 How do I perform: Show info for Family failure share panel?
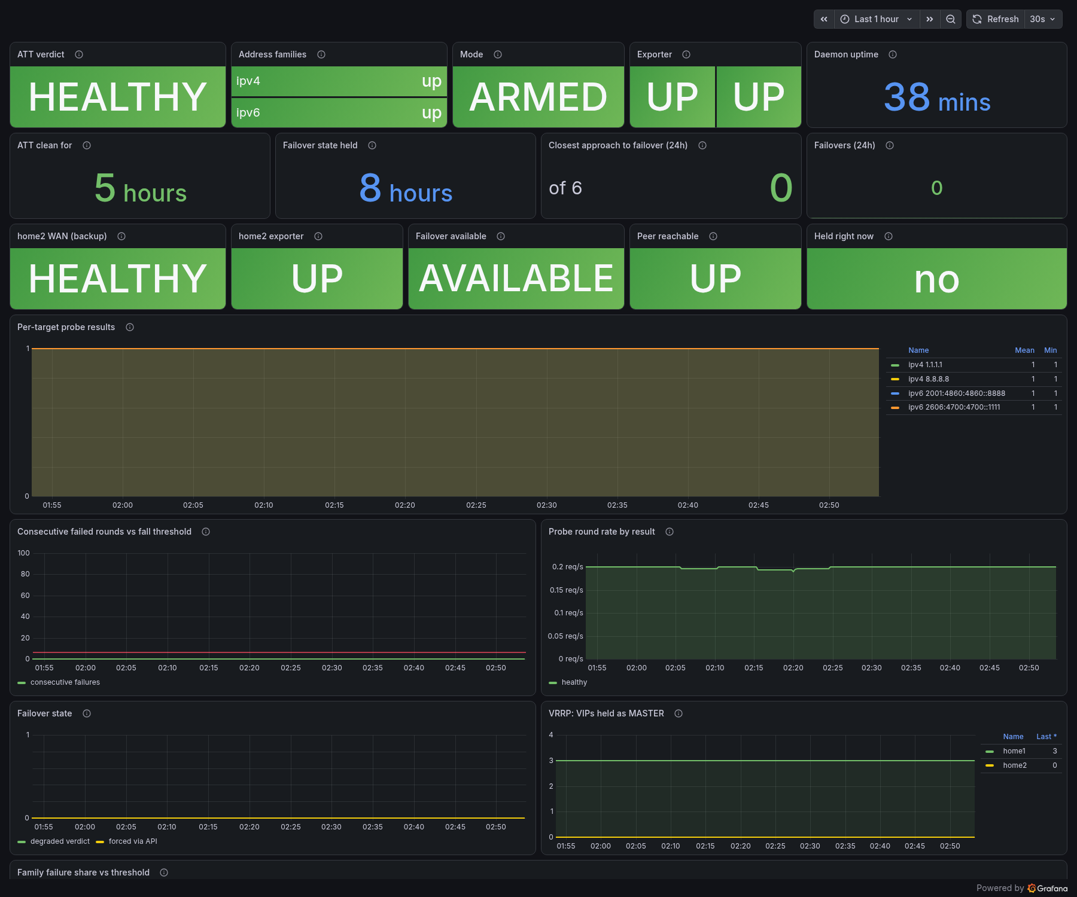click(x=164, y=872)
